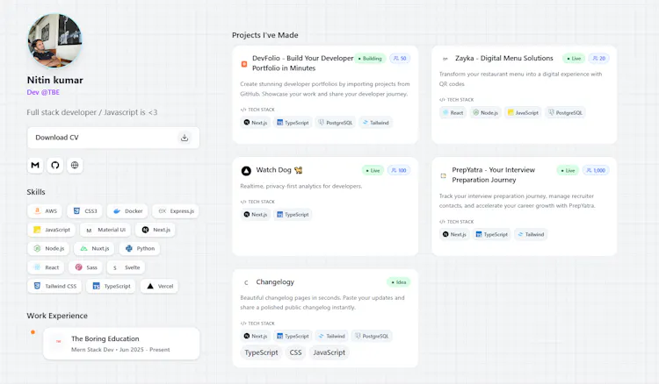
Task: Select the React skill chip in Skills
Action: tap(46, 267)
